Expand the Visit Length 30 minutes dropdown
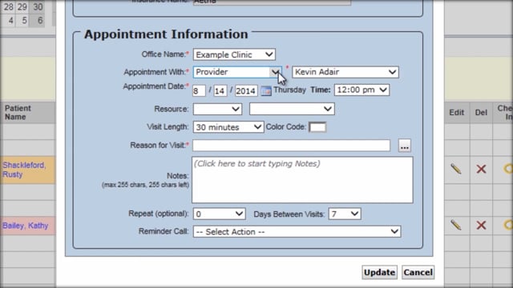513x288 pixels. [x=228, y=127]
